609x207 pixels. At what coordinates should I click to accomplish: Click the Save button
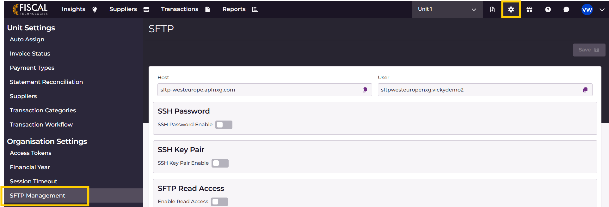(x=589, y=50)
